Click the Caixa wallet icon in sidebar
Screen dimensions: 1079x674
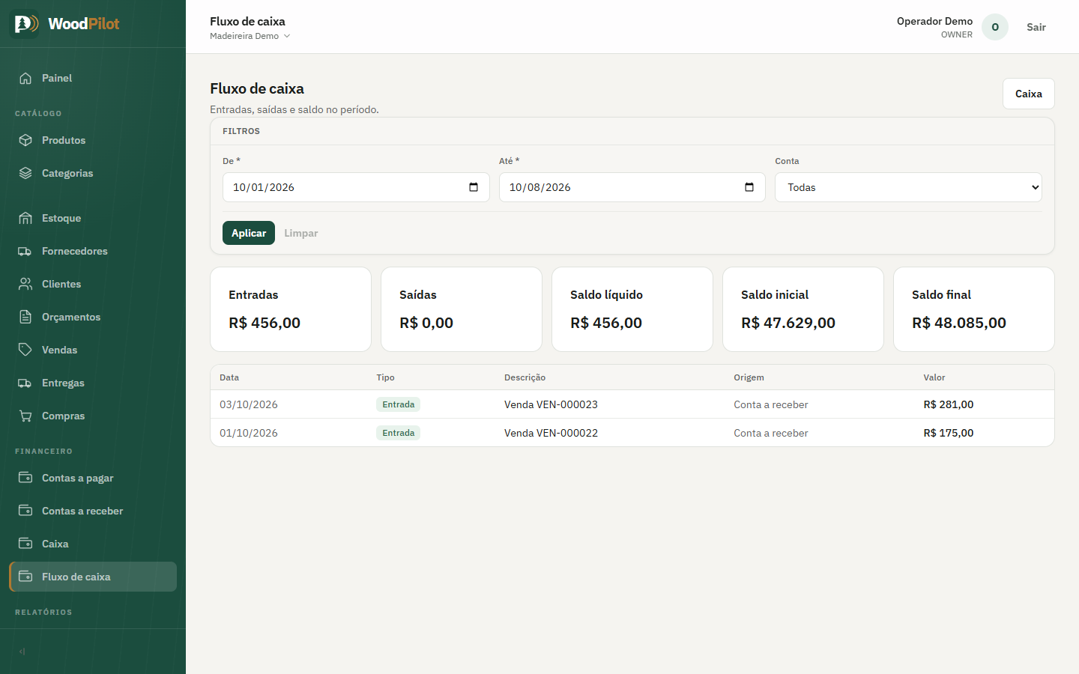pyautogui.click(x=25, y=544)
